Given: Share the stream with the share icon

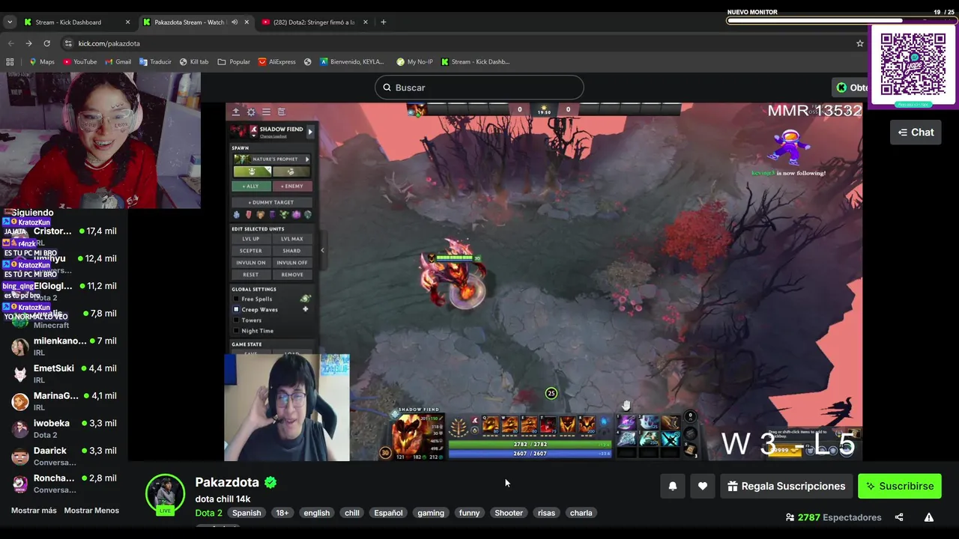Looking at the screenshot, I should 899,517.
